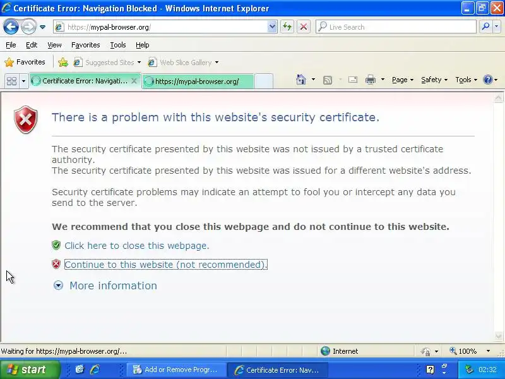505x379 pixels.
Task: Open the Safety command menu
Action: point(434,80)
